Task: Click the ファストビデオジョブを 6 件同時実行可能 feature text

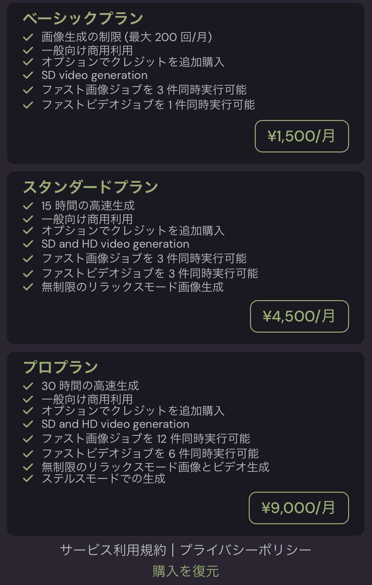Action: point(150,453)
